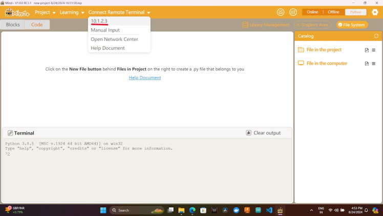Collapse the Connect Remote Terminal dropdown
The height and width of the screenshot is (216, 383).
coord(119,12)
